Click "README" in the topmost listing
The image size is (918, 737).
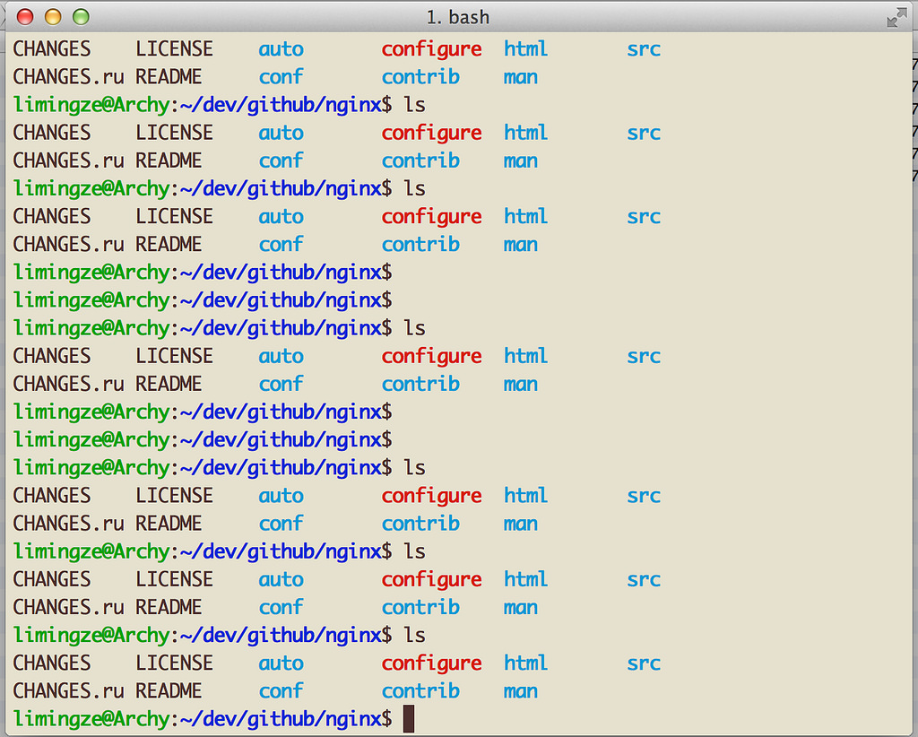pos(169,77)
